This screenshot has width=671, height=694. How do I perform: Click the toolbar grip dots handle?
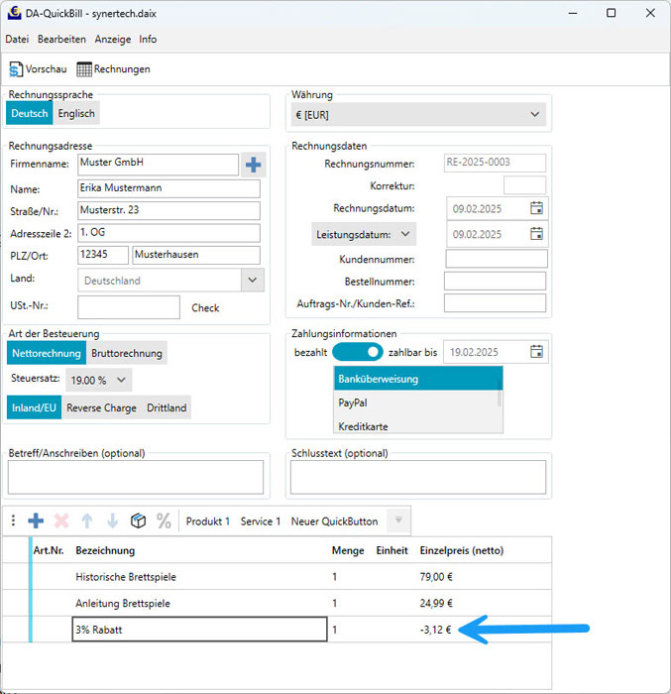point(13,520)
